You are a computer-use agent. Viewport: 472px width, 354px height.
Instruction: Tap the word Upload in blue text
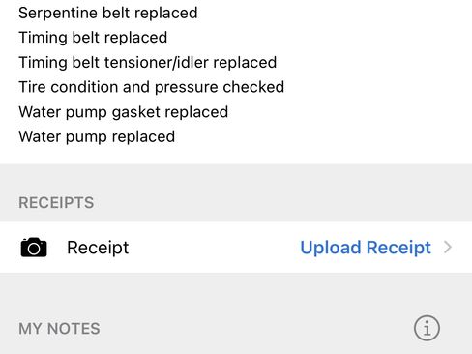(331, 248)
